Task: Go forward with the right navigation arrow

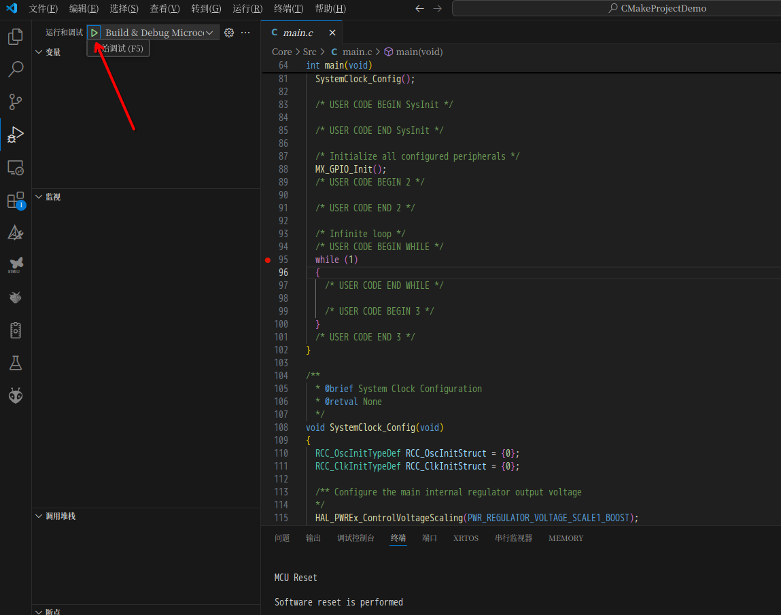Action: [x=437, y=8]
